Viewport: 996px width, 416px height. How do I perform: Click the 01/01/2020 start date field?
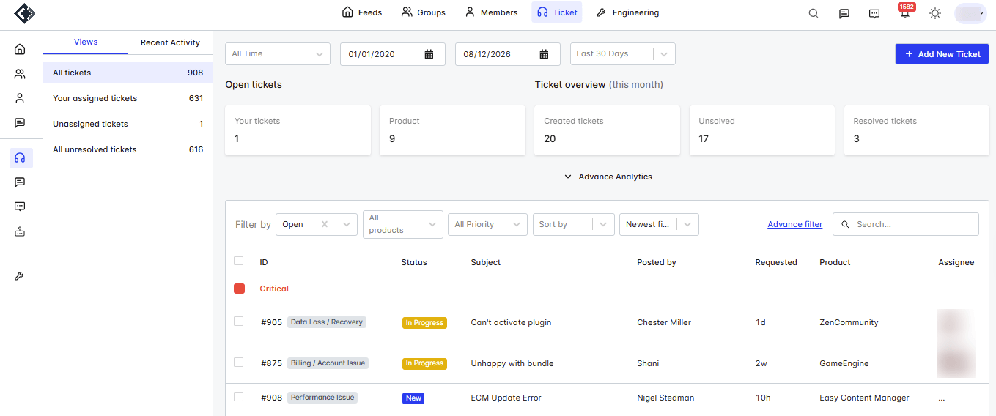[x=393, y=54]
